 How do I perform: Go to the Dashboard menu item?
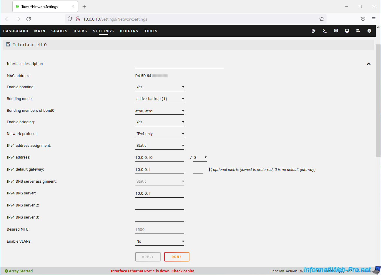[x=16, y=31]
